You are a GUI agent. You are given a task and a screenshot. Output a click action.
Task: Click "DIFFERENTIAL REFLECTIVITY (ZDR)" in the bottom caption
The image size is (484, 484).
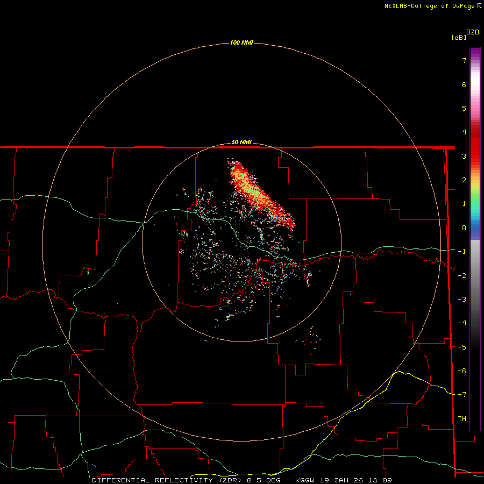166,480
